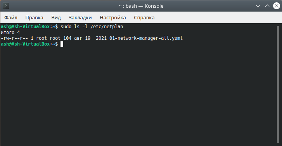Image resolution: width=282 pixels, height=146 pixels.
Task: Click the -rw-r--r-- permissions text
Action: [14, 38]
